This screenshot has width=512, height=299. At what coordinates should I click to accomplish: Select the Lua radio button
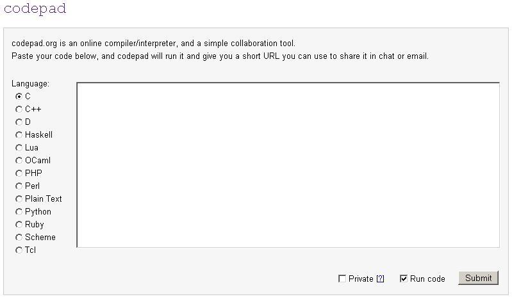[x=19, y=147]
